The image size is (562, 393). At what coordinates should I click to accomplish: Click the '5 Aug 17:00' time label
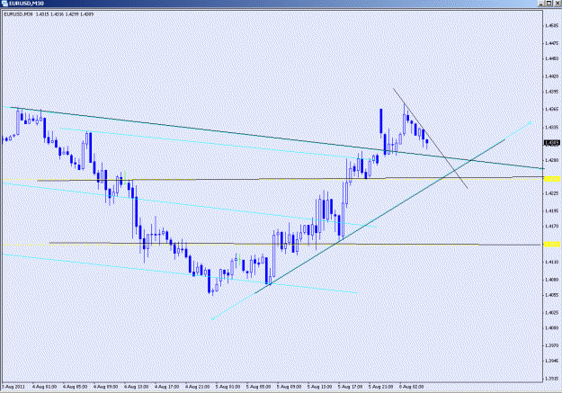pyautogui.click(x=350, y=387)
